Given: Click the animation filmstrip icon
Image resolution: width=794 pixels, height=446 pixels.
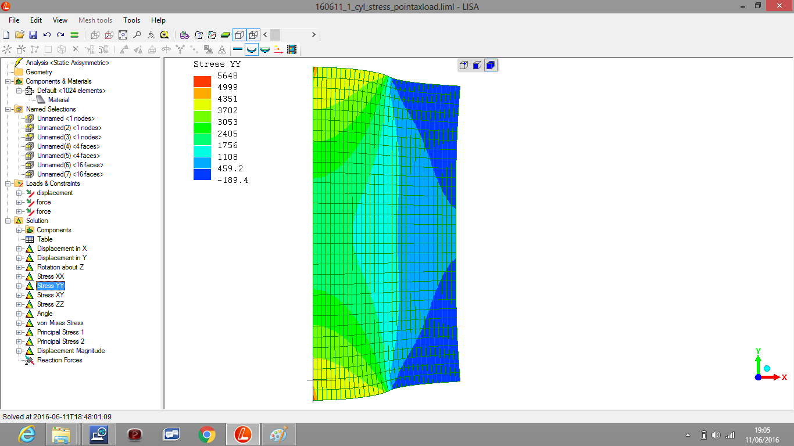Looking at the screenshot, I should pos(292,50).
